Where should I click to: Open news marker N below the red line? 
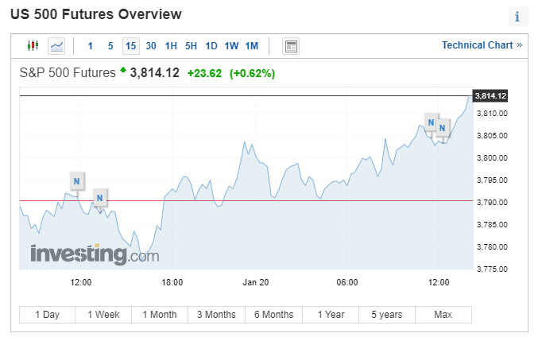point(99,198)
